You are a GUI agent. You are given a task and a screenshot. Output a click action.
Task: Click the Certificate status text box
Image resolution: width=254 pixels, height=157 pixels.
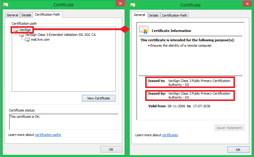tap(64, 122)
